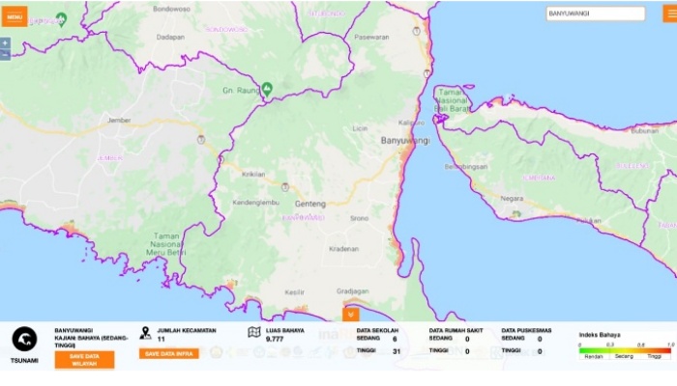Screen dimensions: 677x386
Task: Click the Tsunami hazard icon
Action: click(x=24, y=339)
